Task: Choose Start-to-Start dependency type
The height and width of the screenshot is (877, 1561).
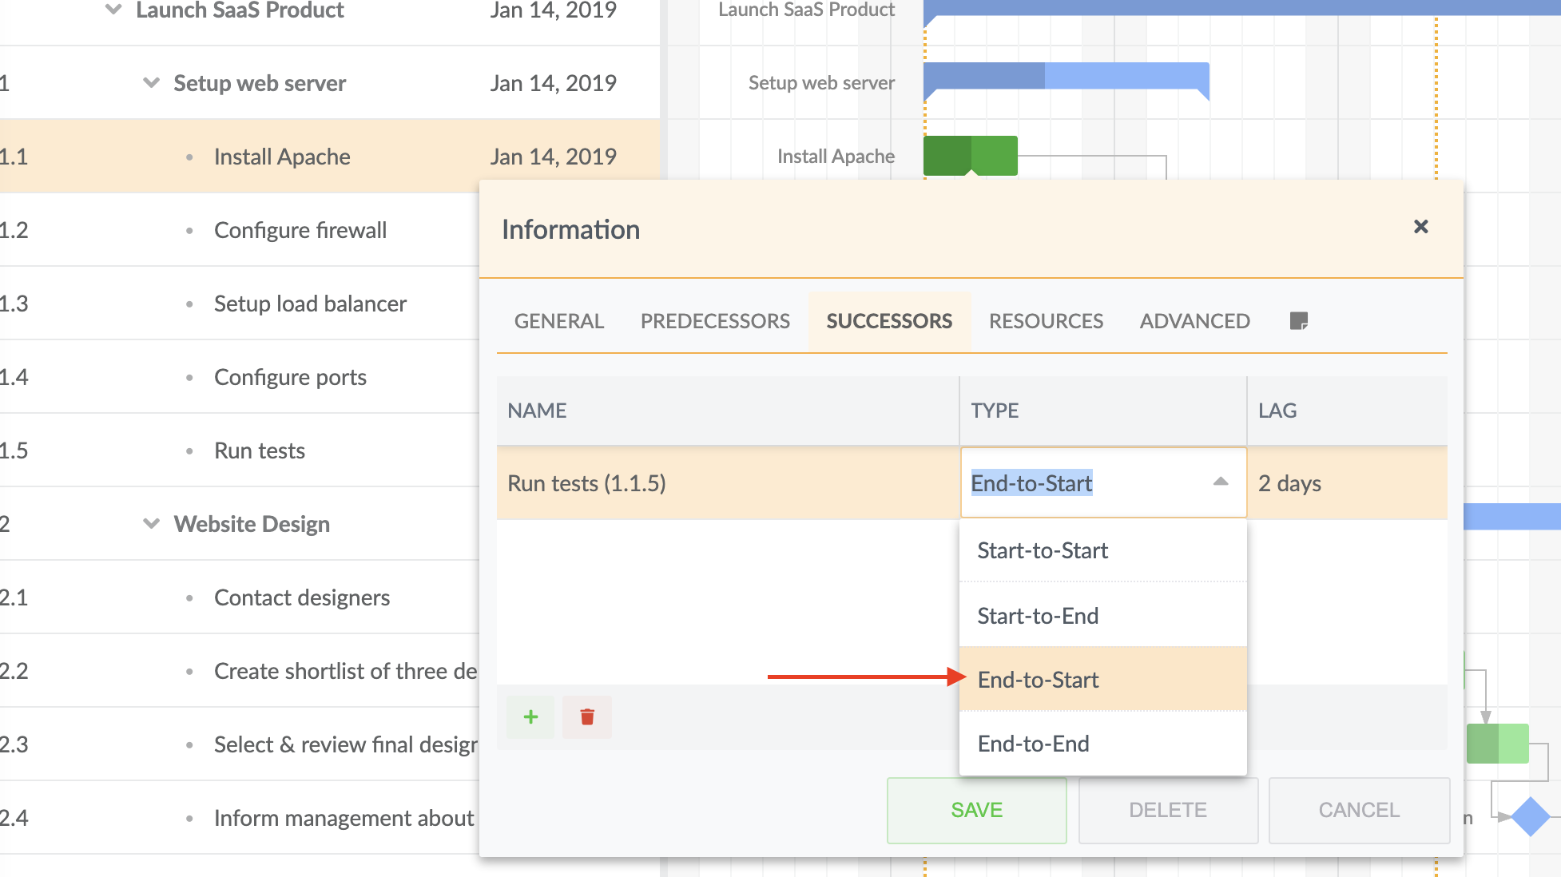Action: coord(1043,550)
